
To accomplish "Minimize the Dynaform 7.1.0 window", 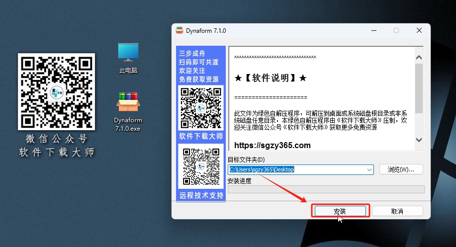I will point(374,30).
